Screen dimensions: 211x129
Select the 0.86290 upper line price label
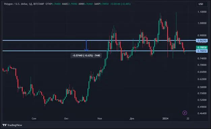202,41
